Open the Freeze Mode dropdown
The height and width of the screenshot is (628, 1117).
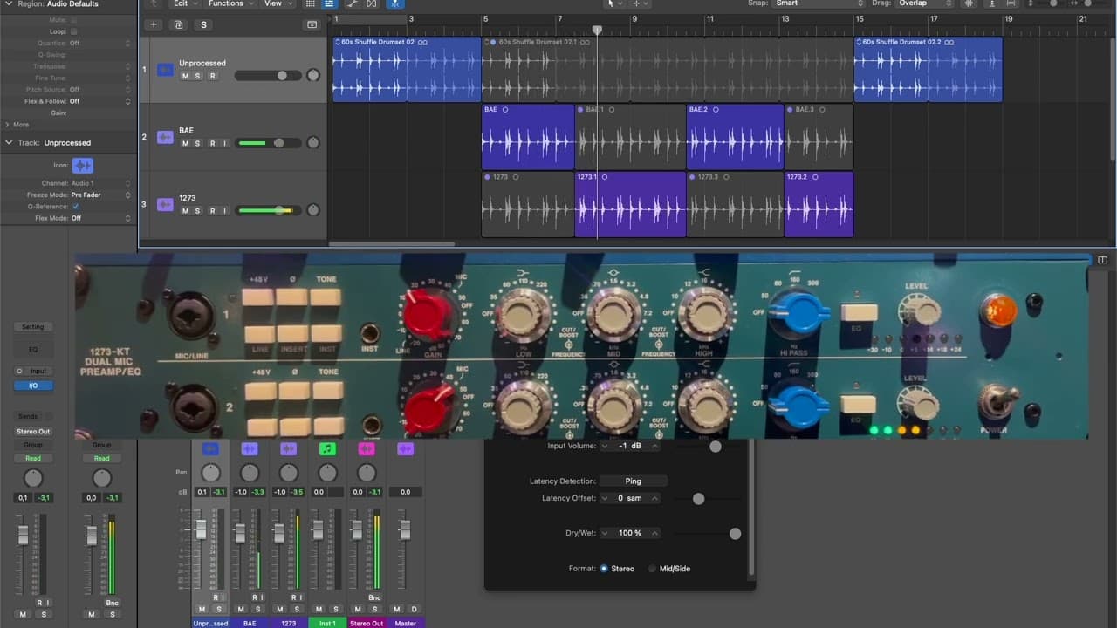click(101, 195)
